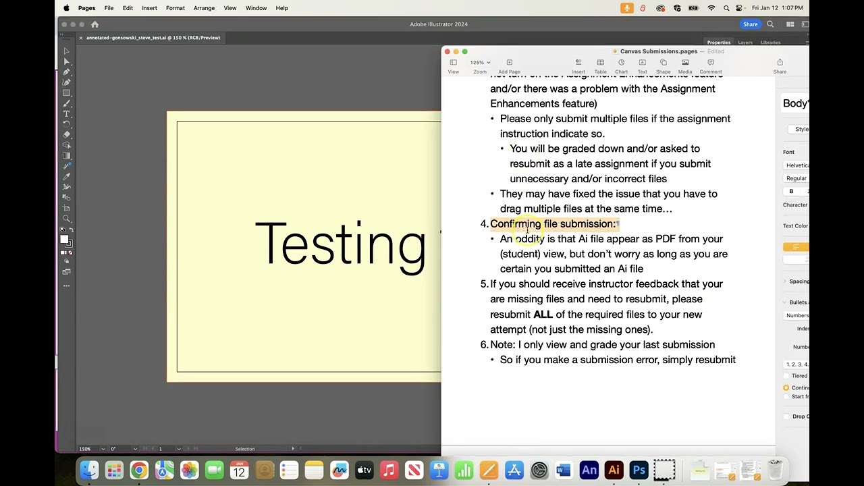Screen dimensions: 864x486
Task: Select the Type tool in Illustrator
Action: [66, 114]
